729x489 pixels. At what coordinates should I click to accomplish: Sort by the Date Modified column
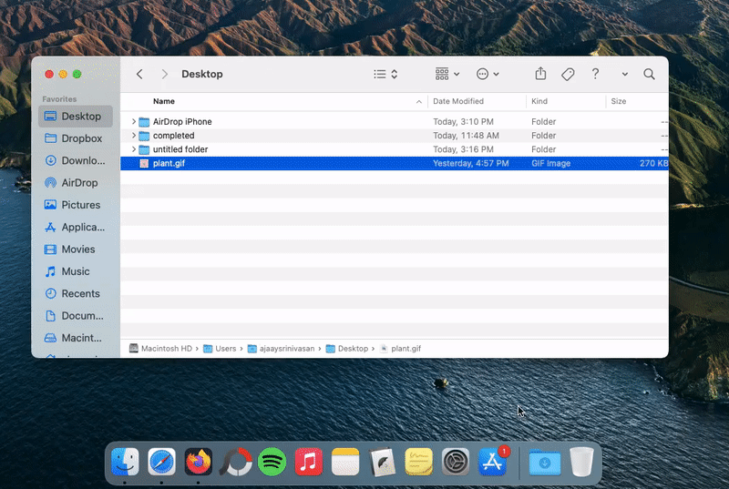[458, 101]
